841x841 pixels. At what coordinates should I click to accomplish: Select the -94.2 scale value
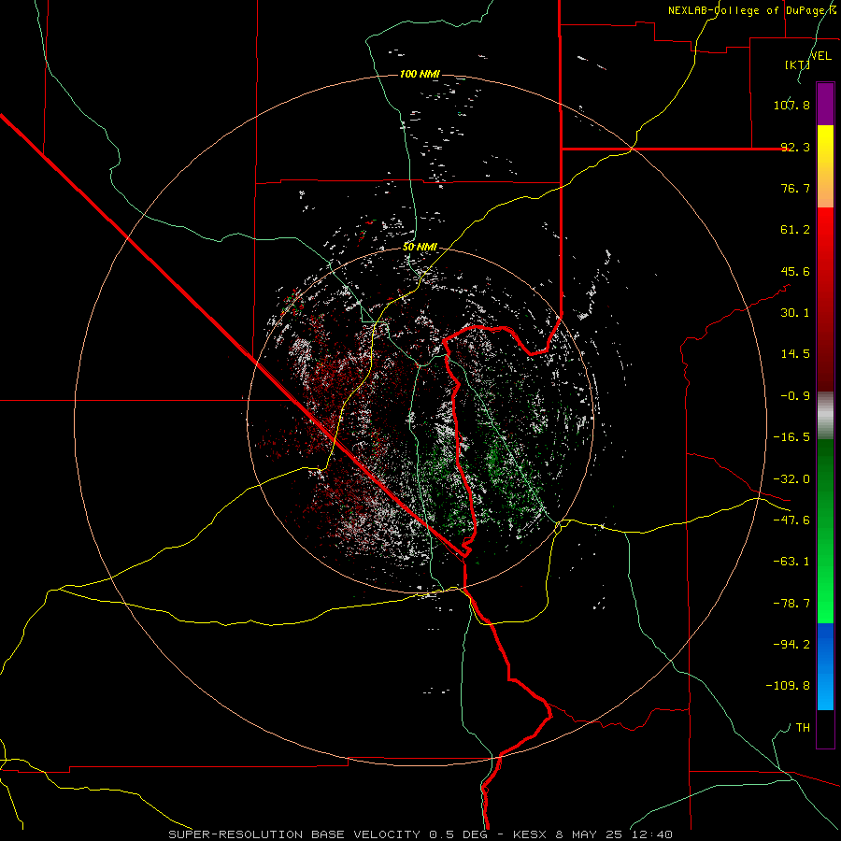(791, 645)
